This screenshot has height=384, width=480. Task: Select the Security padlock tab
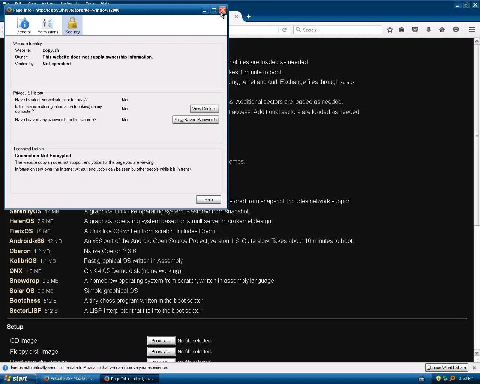72,25
